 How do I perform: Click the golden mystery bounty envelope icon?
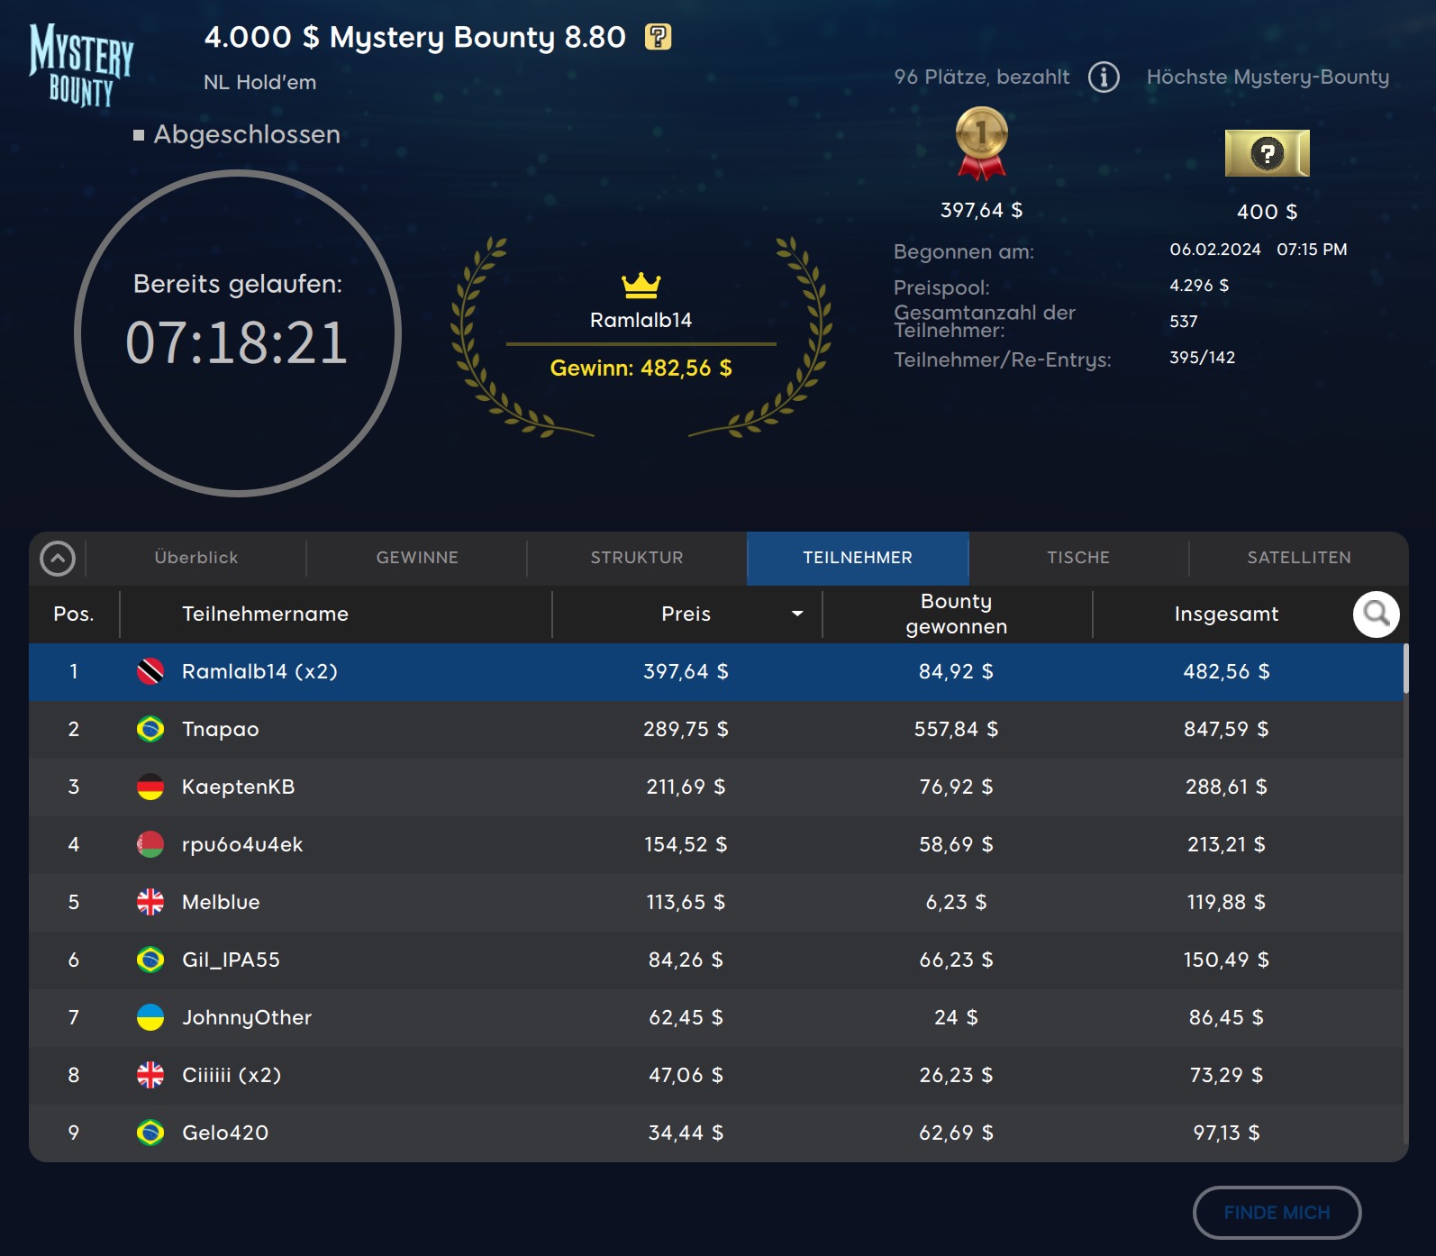1267,153
